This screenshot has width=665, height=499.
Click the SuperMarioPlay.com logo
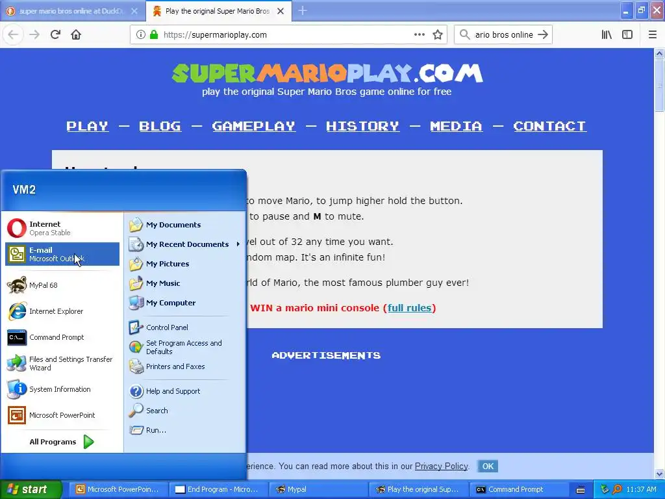327,73
